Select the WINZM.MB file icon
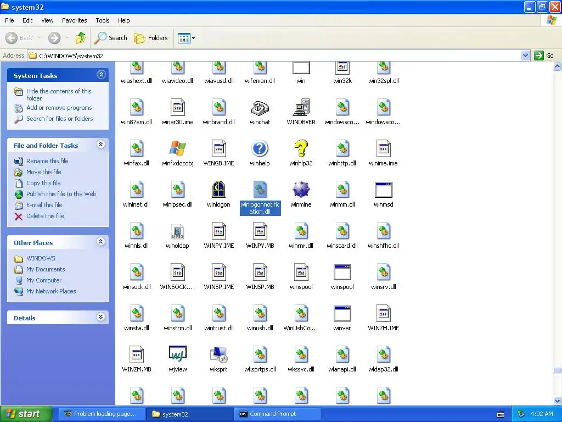This screenshot has width=562, height=422. [137, 354]
